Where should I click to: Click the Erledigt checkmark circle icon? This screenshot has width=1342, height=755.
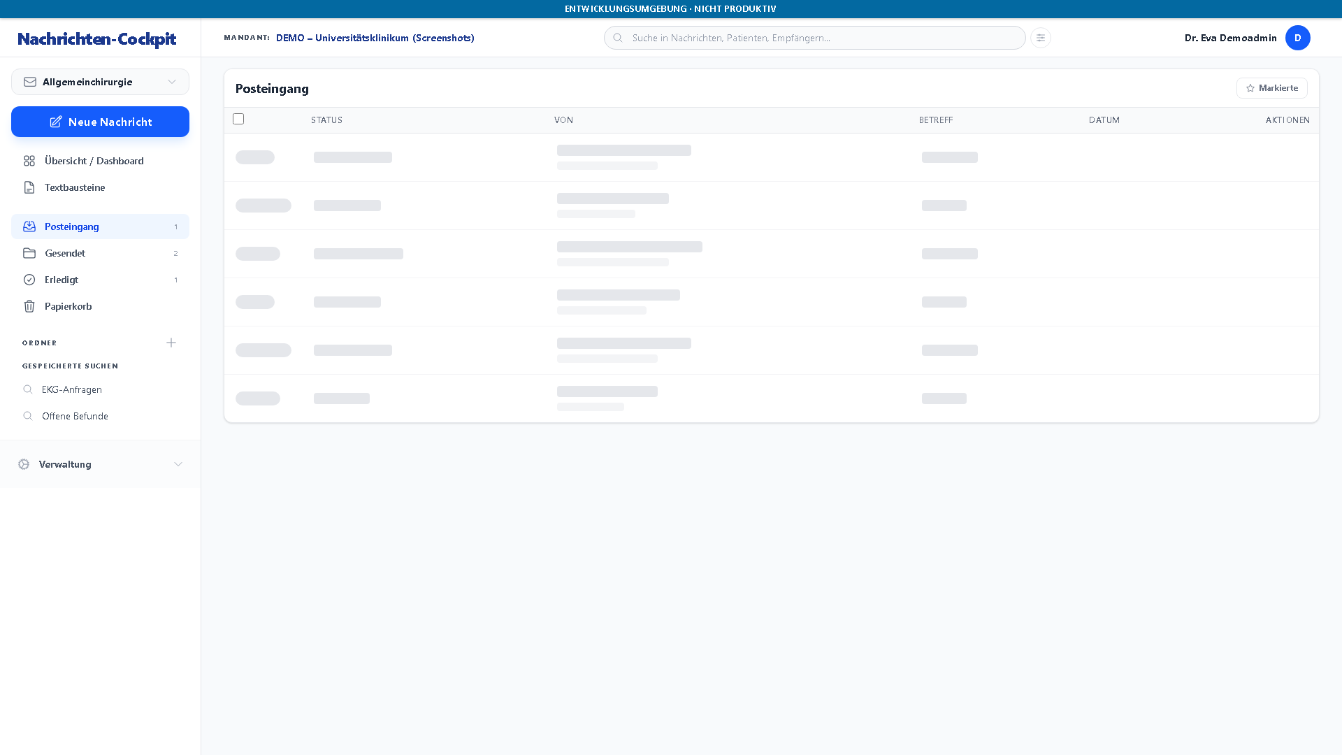pyautogui.click(x=29, y=280)
